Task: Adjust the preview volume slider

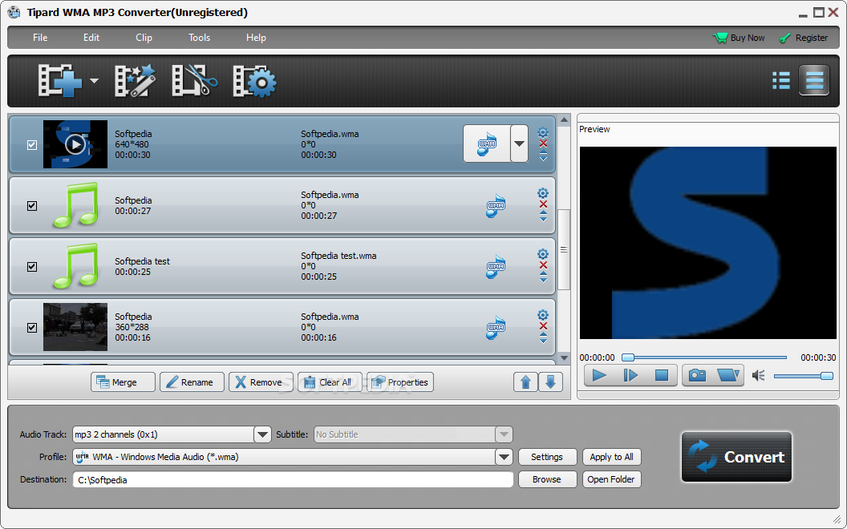Action: [803, 376]
